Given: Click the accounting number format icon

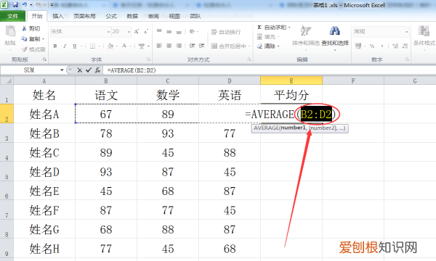Looking at the screenshot, I should coord(358,46).
